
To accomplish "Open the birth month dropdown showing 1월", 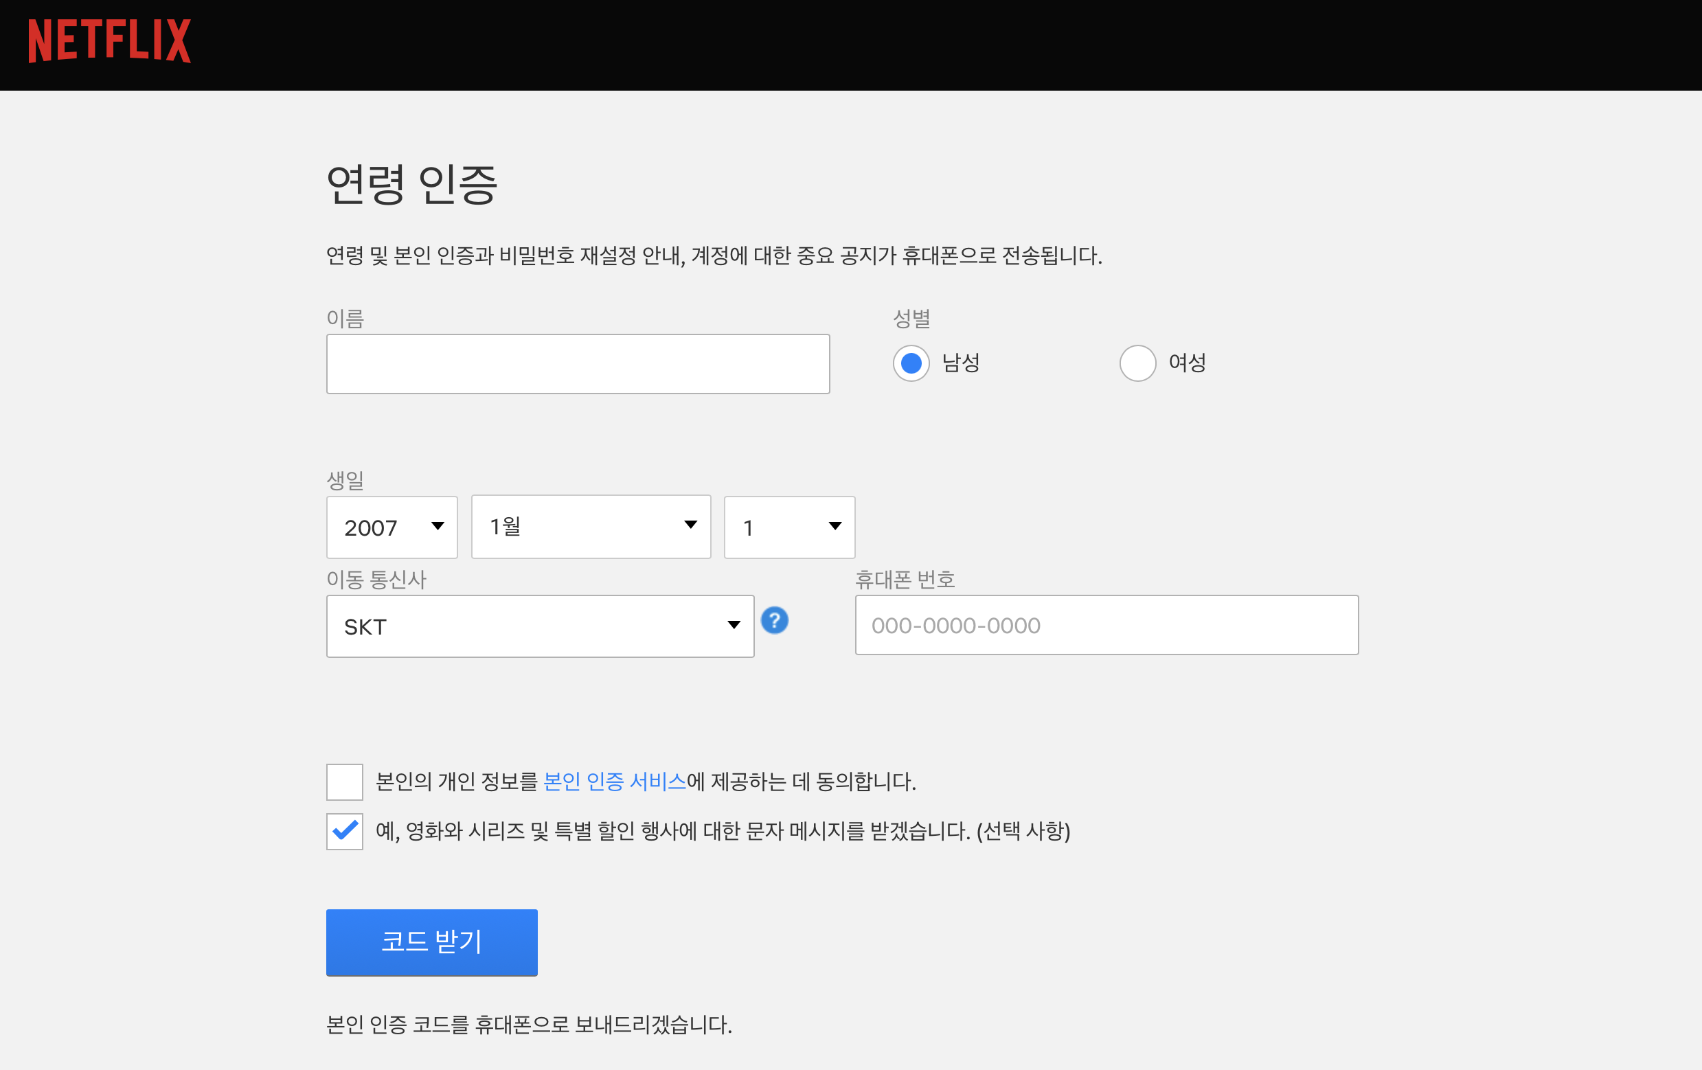I will click(591, 527).
